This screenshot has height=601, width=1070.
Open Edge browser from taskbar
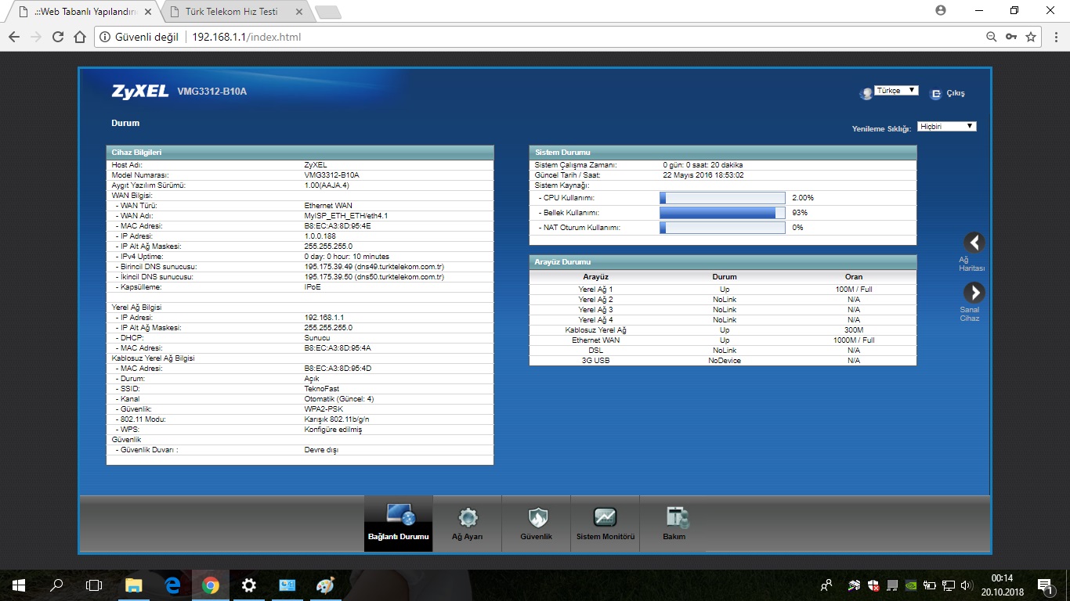pyautogui.click(x=172, y=585)
